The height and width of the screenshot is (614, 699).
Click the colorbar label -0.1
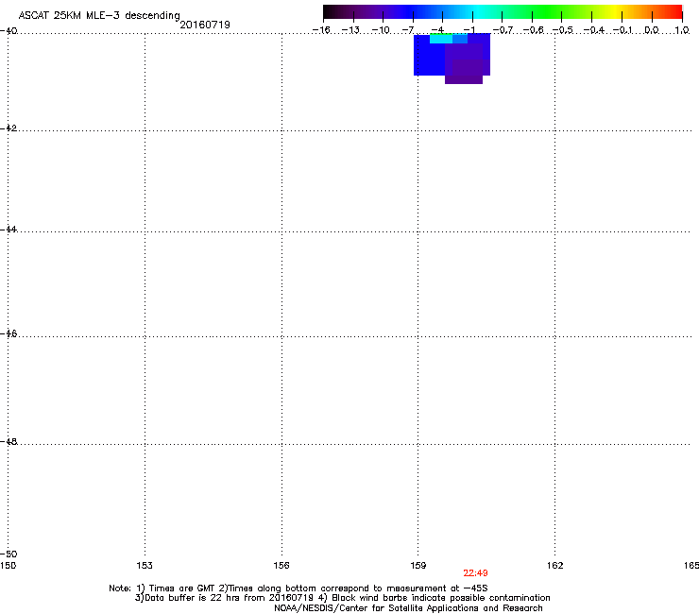pyautogui.click(x=622, y=30)
